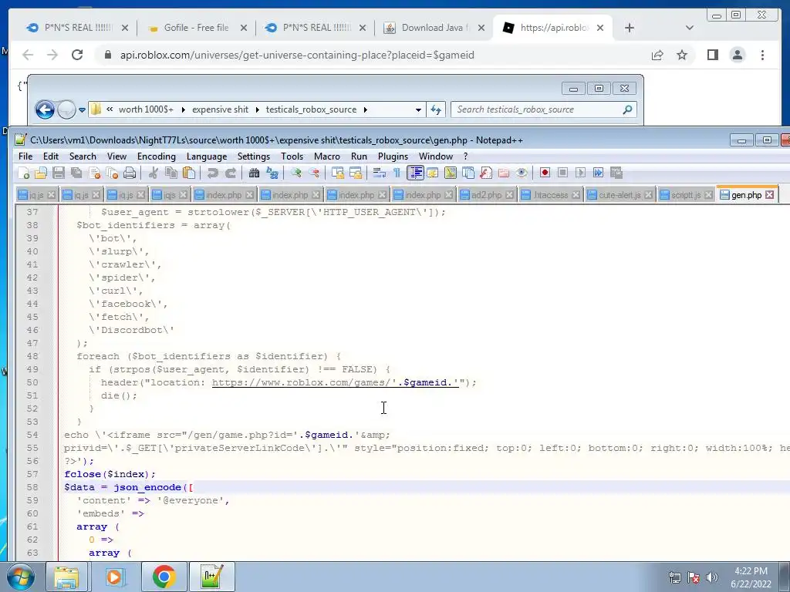Refresh the Explorer folder view
790x592 pixels.
(436, 109)
